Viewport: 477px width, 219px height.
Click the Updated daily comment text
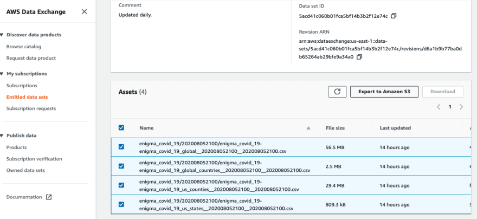point(135,15)
